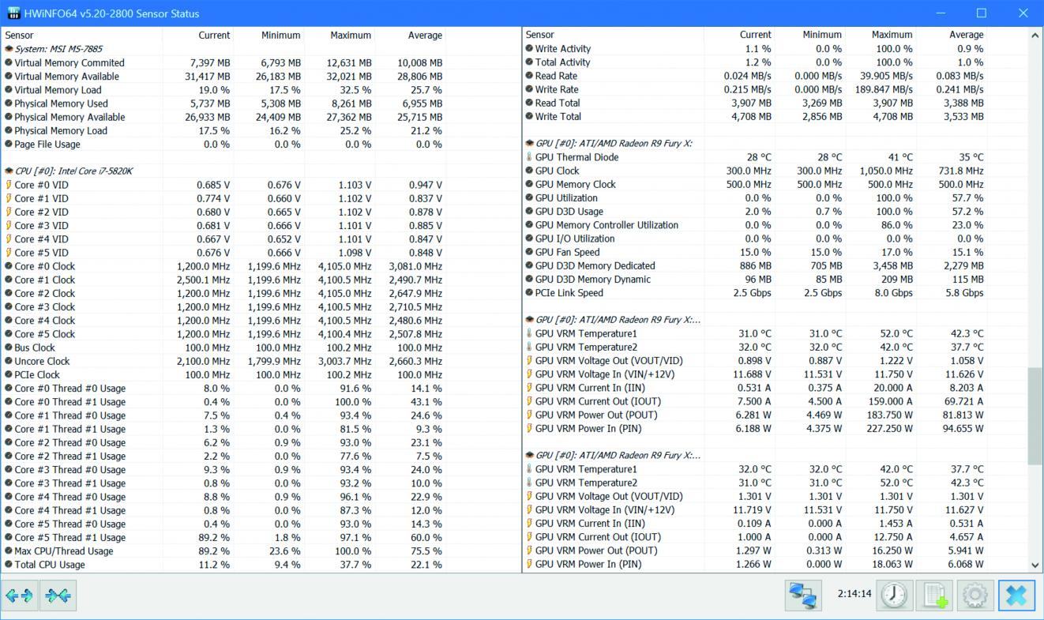Viewport: 1044px width, 620px height.
Task: Select the Virtual Memory Load row
Action: tap(223, 90)
